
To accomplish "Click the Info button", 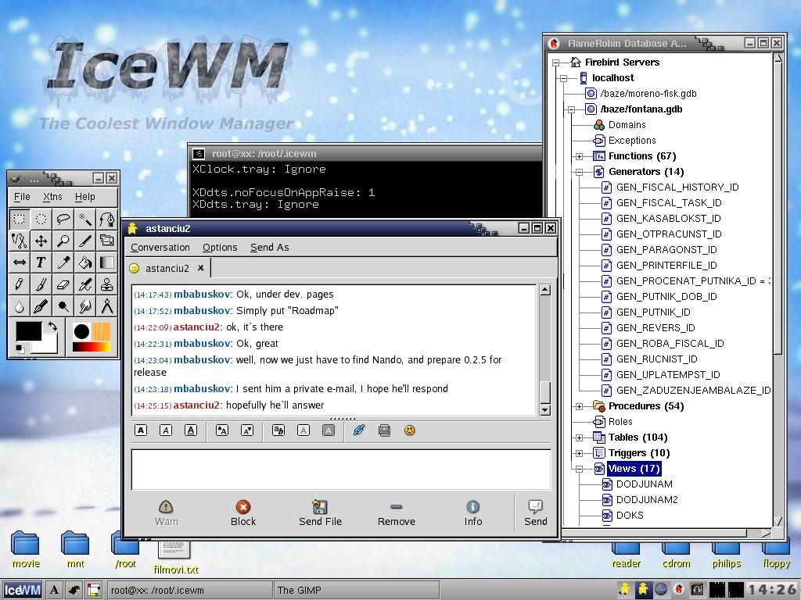I will tap(473, 513).
